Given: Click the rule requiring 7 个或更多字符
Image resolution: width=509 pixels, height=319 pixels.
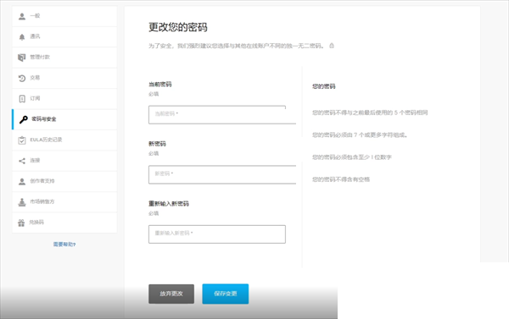Looking at the screenshot, I should [x=360, y=135].
